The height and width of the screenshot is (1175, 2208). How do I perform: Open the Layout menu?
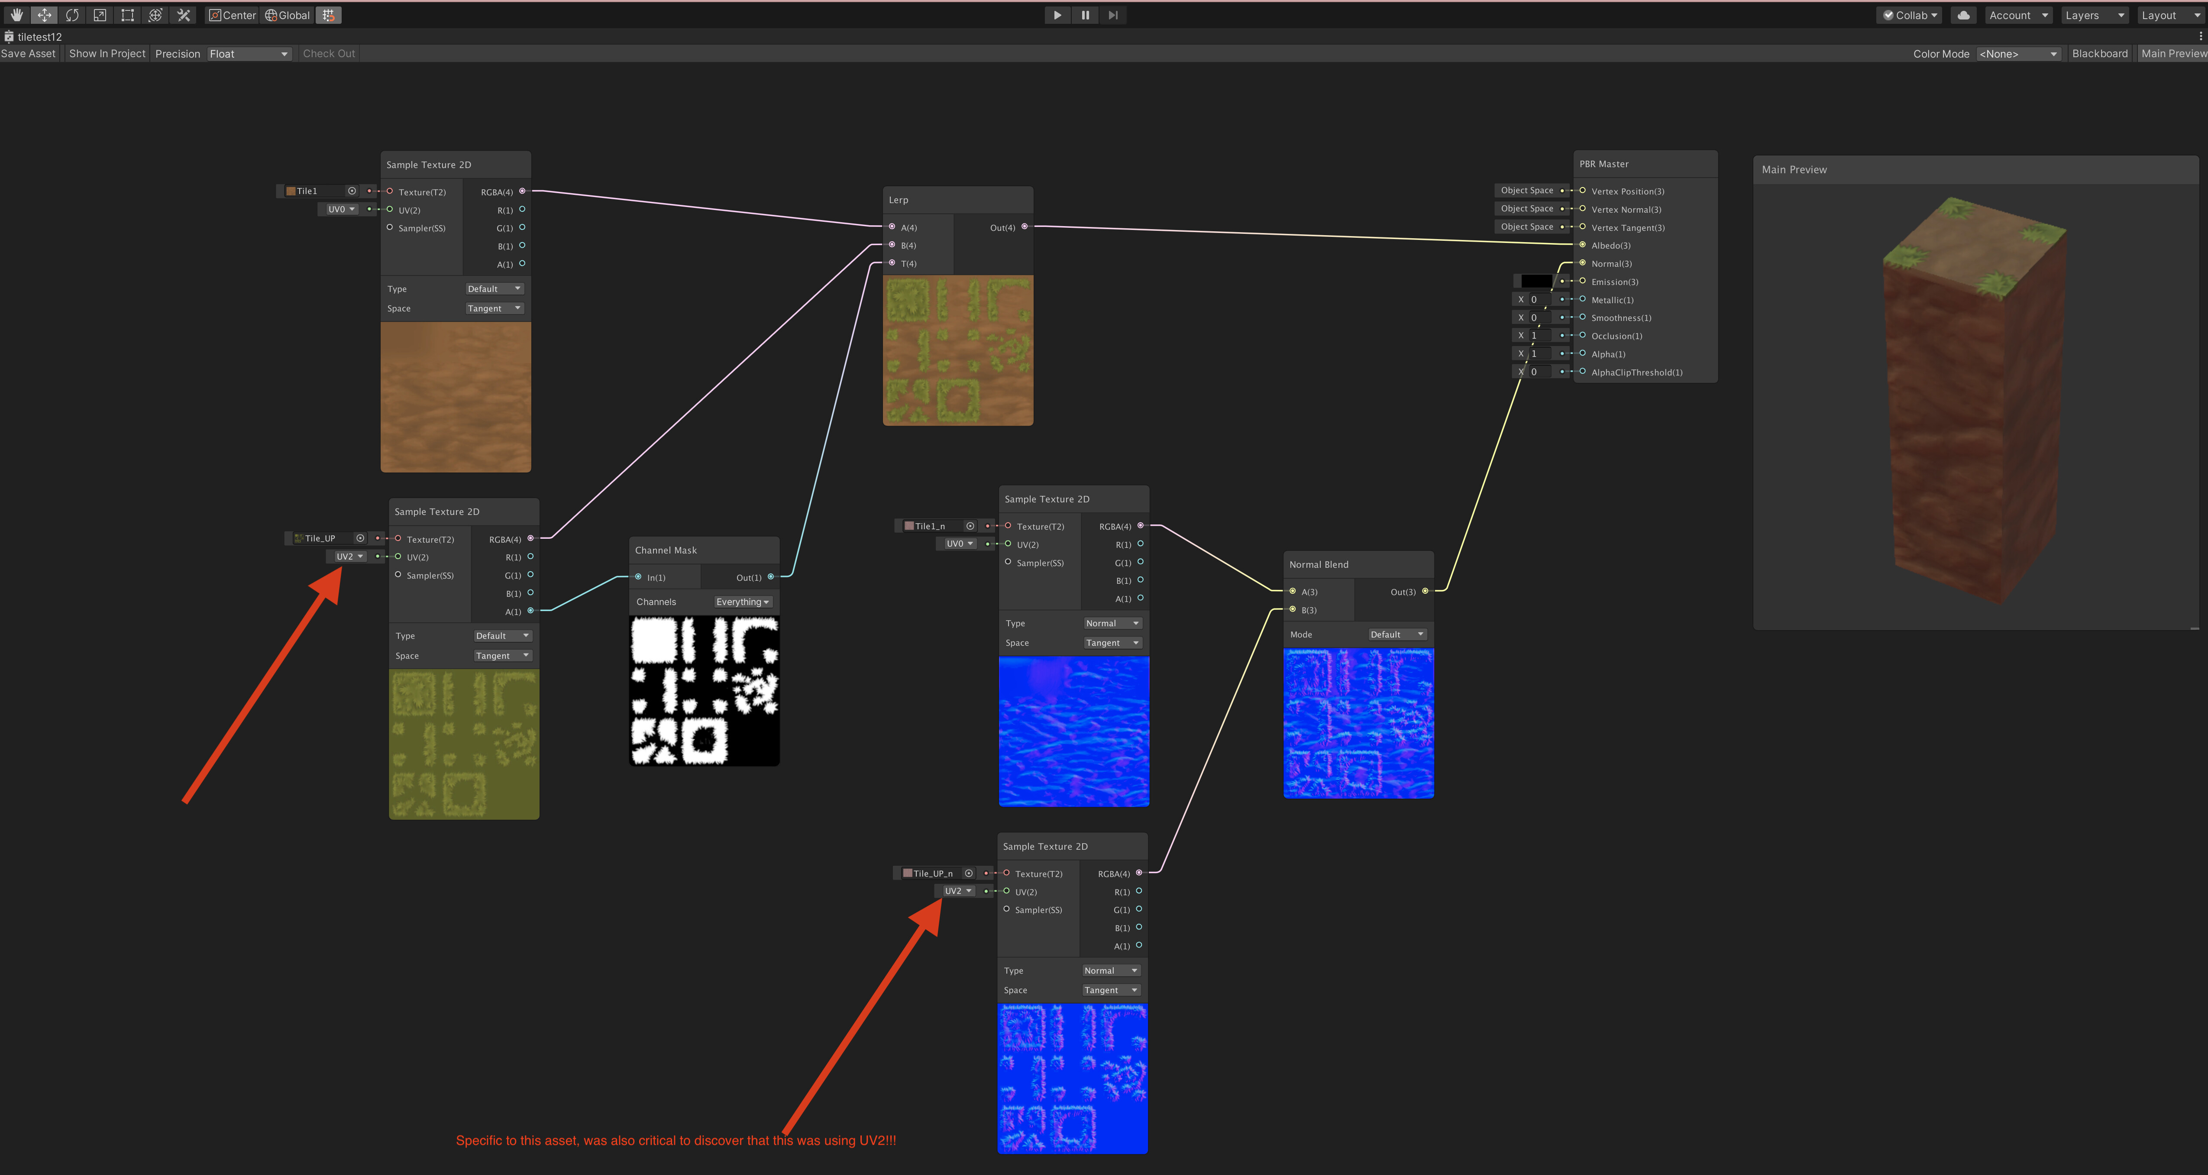(2169, 15)
